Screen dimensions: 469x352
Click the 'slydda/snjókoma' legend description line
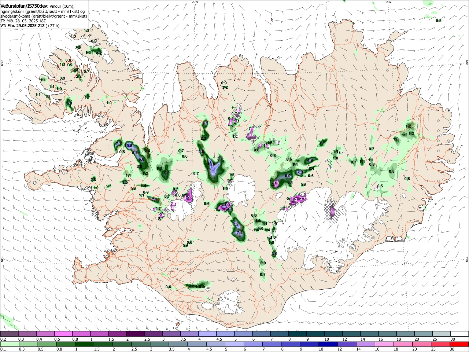(x=44, y=16)
